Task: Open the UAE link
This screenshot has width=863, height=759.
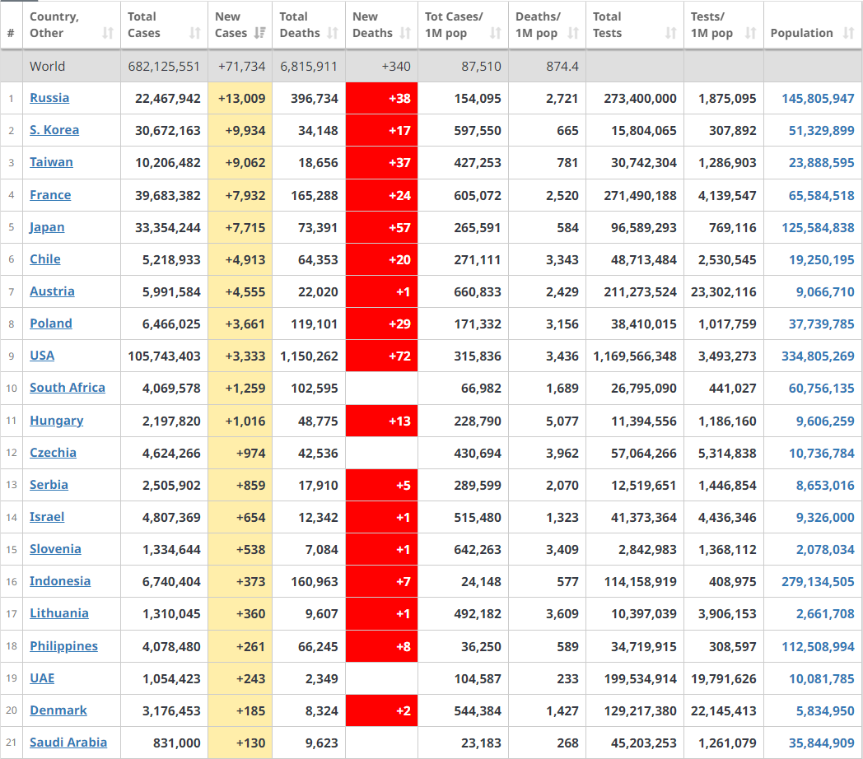Action: click(x=42, y=678)
